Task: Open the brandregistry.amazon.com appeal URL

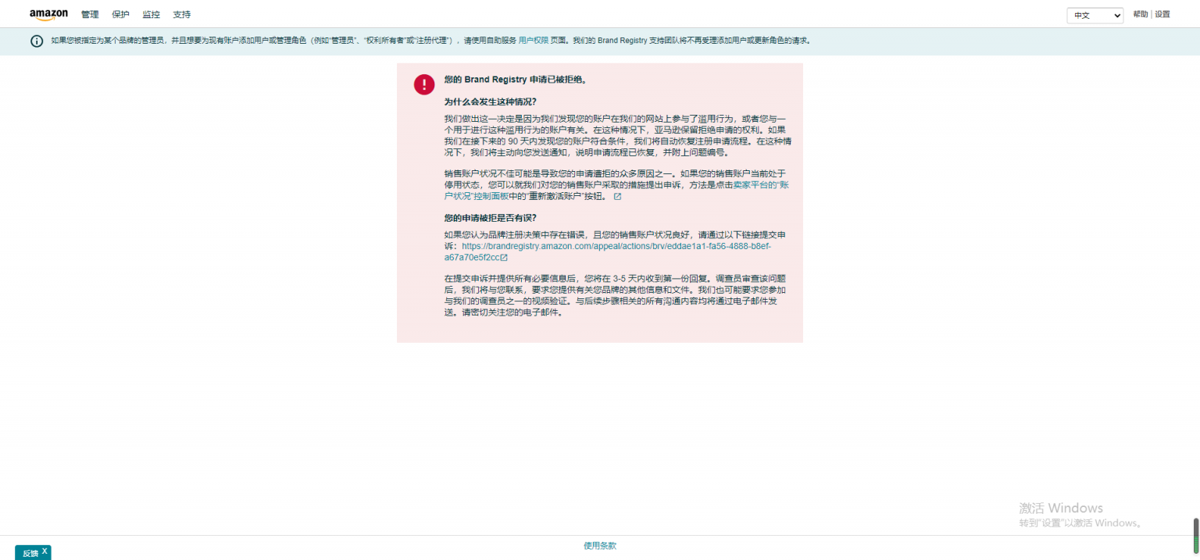Action: (x=609, y=251)
